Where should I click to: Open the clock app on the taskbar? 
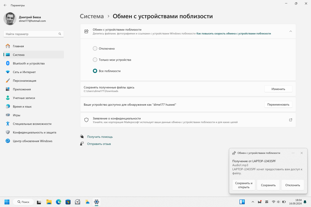[77, 202]
